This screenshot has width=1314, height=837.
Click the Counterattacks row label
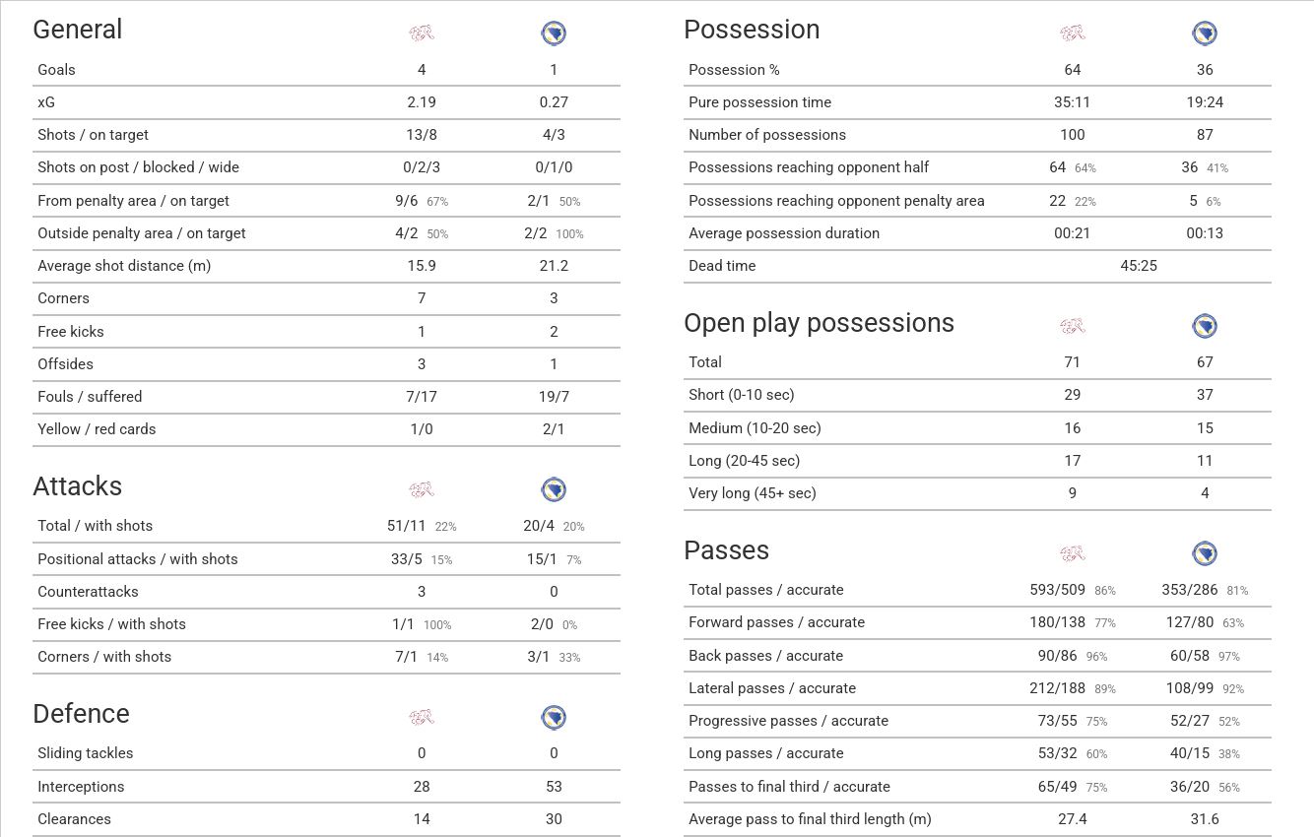88,592
